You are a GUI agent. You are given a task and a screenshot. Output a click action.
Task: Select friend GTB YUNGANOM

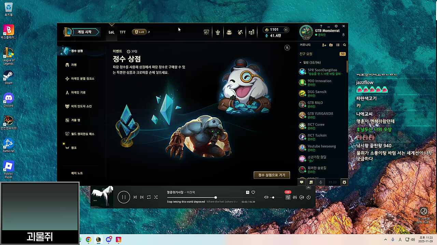(x=323, y=115)
